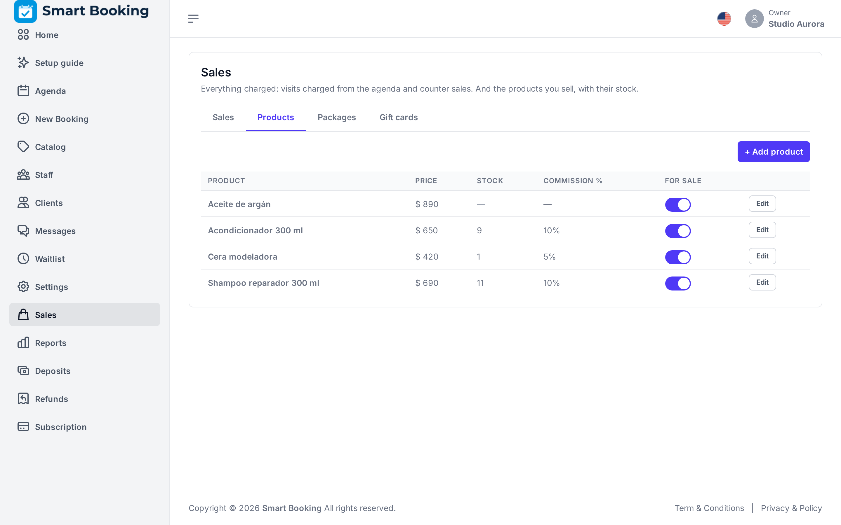Open Subscription card icon
This screenshot has height=525, width=841.
(x=23, y=427)
